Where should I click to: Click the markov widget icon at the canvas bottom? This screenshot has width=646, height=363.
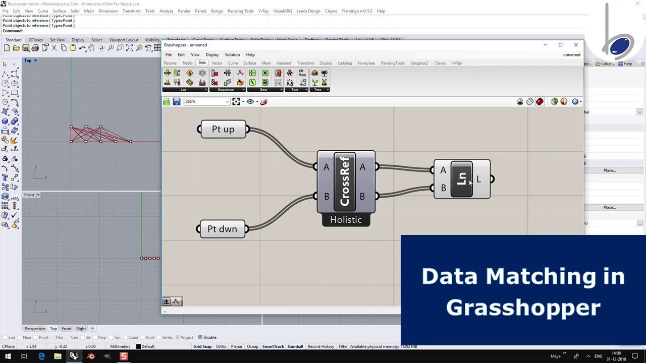point(177,301)
